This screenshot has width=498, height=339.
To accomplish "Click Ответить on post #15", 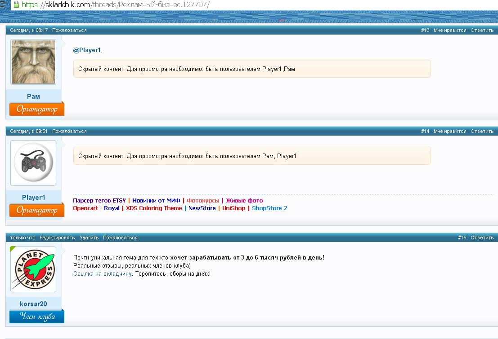I will 482,238.
